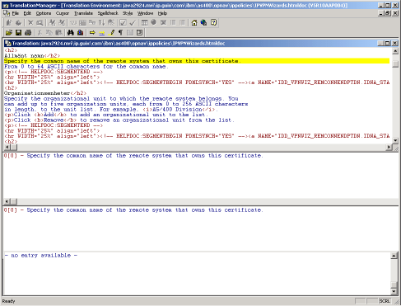The width and height of the screenshot is (401, 306).
Task: Click the greyed icon right of paragraph mark
Action: pyautogui.click(x=130, y=33)
